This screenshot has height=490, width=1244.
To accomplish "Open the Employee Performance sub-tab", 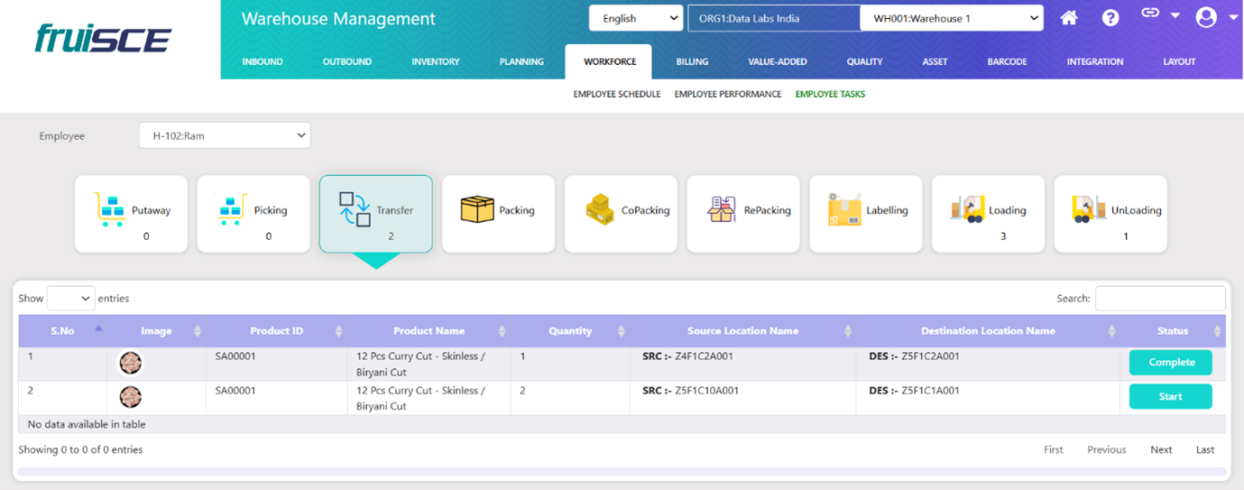I will [727, 94].
